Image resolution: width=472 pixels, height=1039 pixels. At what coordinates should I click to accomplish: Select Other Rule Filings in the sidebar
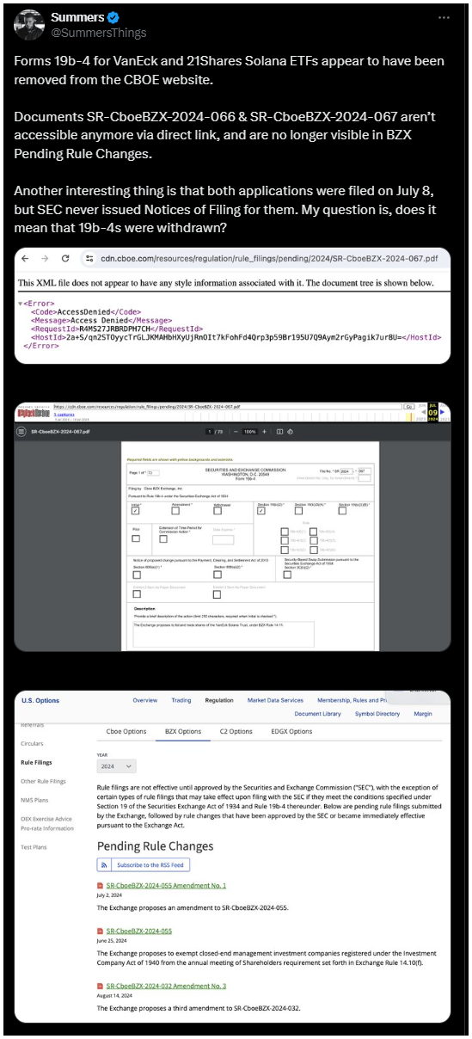(43, 781)
